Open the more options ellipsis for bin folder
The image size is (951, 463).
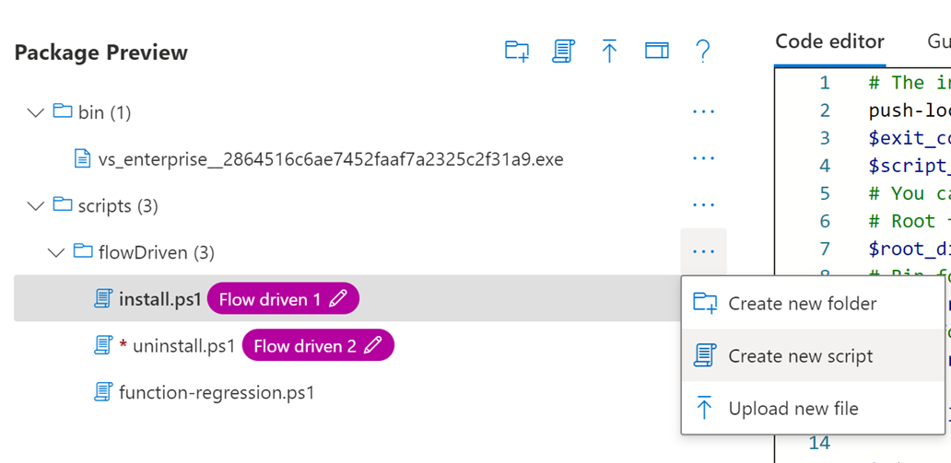(703, 112)
